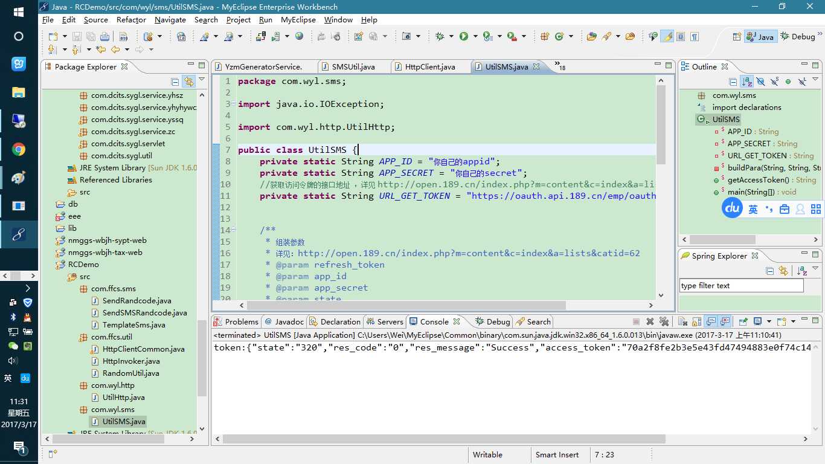Open dropdown next to New toolbar icon

pyautogui.click(x=65, y=36)
